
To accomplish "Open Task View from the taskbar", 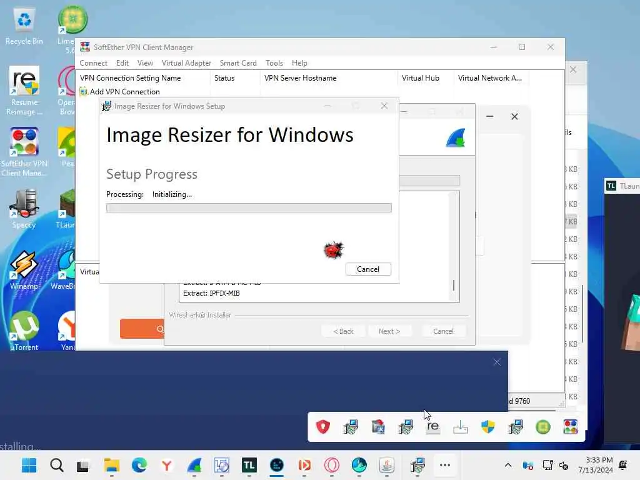I will pyautogui.click(x=83, y=465).
